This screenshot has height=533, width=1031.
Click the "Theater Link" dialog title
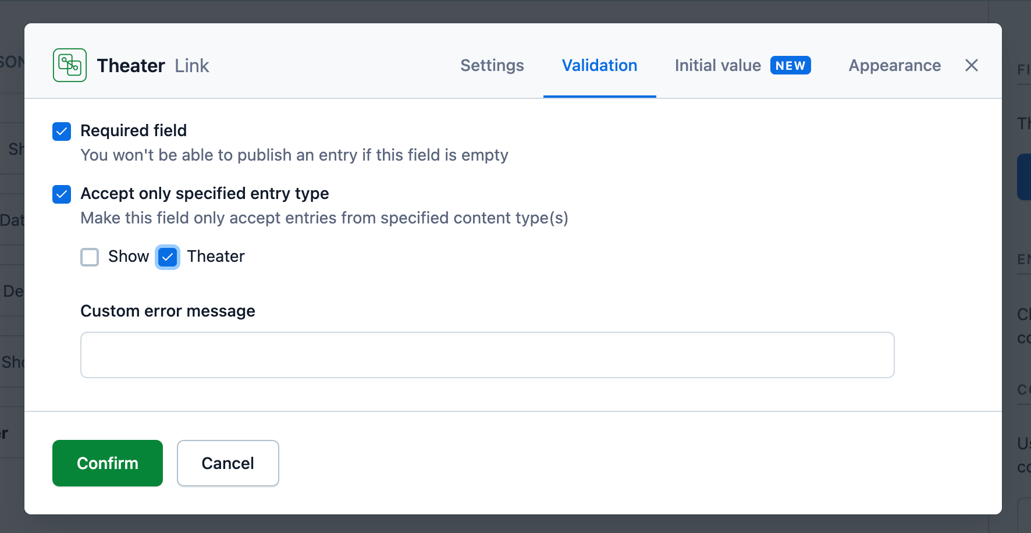click(153, 66)
